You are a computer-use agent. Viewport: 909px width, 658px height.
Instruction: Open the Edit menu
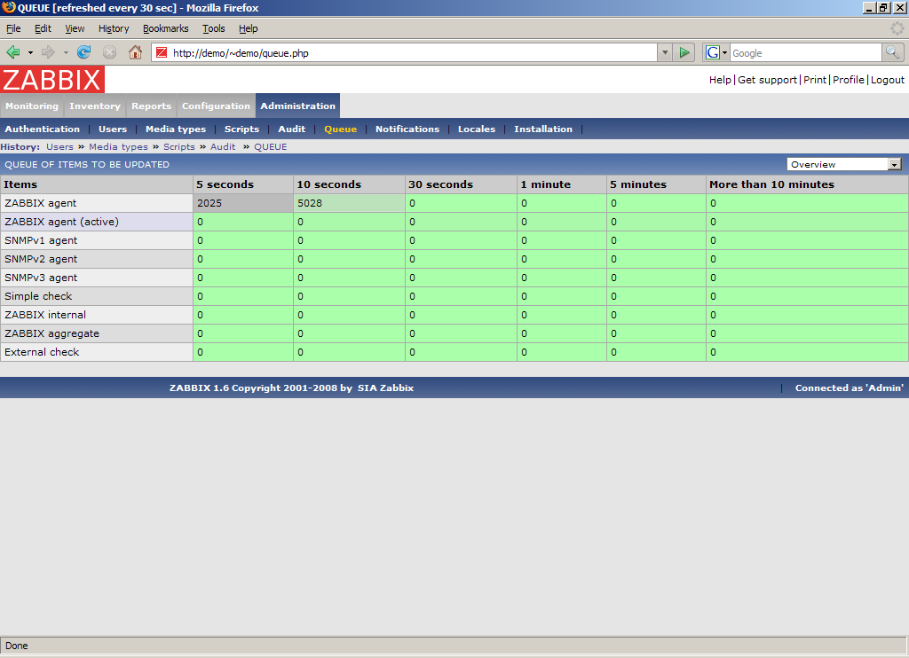click(43, 28)
